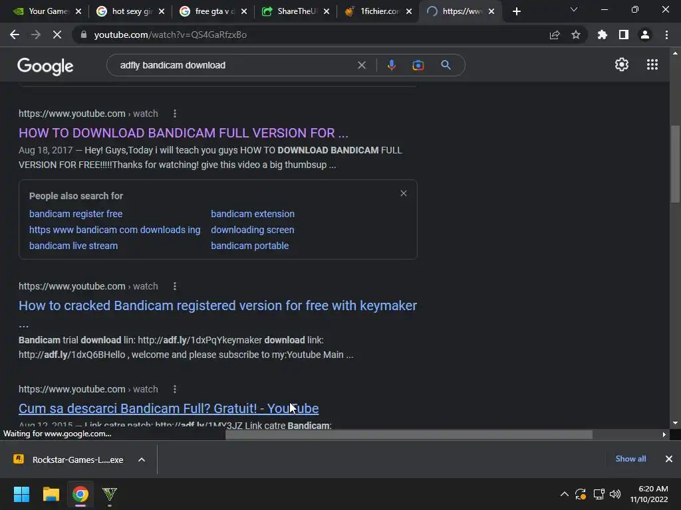Open How to cracked Bandicam keymaker result

[x=217, y=305]
